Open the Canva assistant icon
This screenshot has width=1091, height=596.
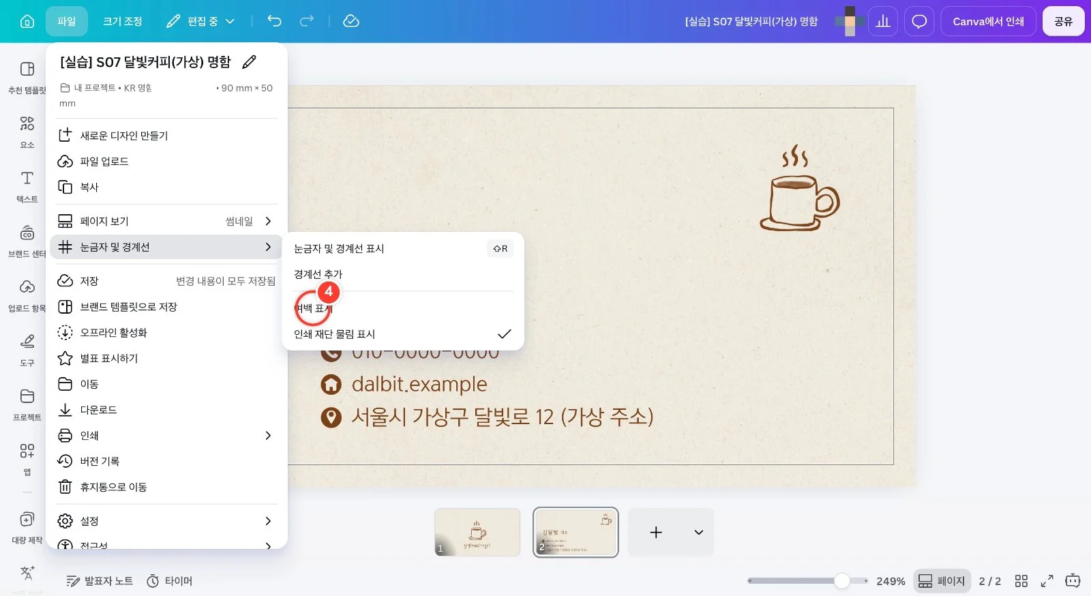1073,581
